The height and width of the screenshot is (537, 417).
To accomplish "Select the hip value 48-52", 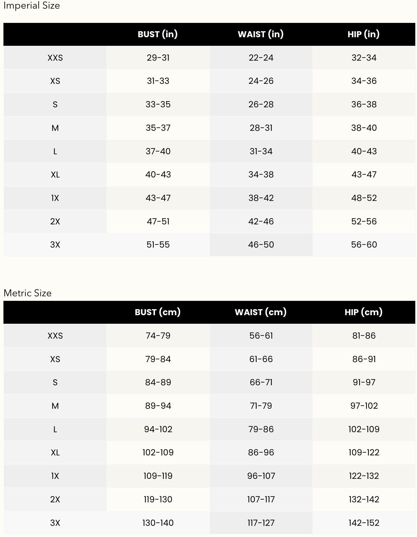I will point(364,198).
